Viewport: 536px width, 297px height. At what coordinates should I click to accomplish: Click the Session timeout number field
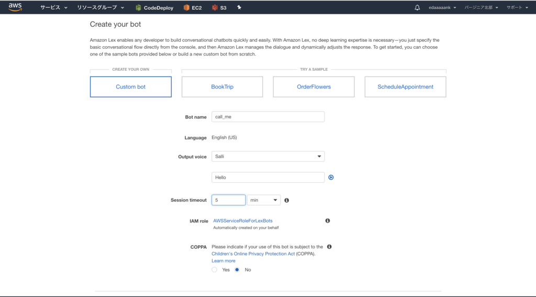pos(228,200)
